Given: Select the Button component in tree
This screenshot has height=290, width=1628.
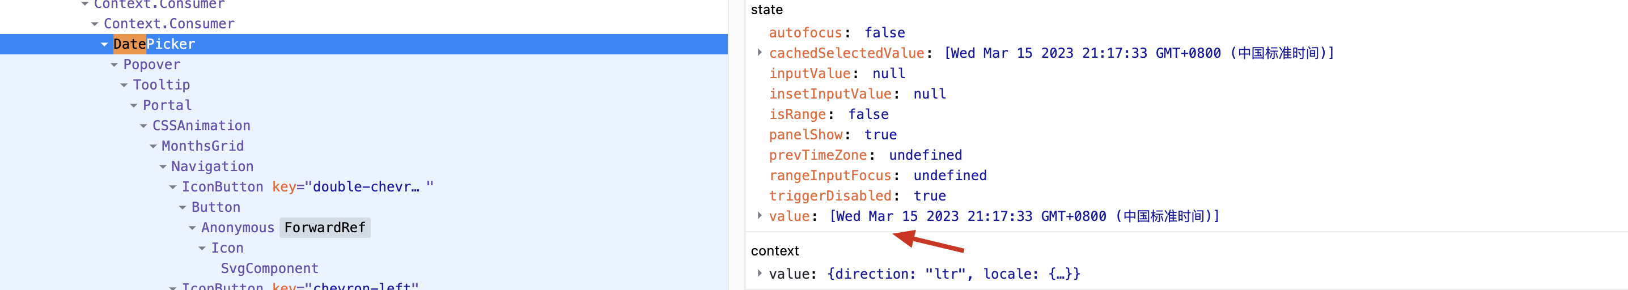Looking at the screenshot, I should click(215, 207).
